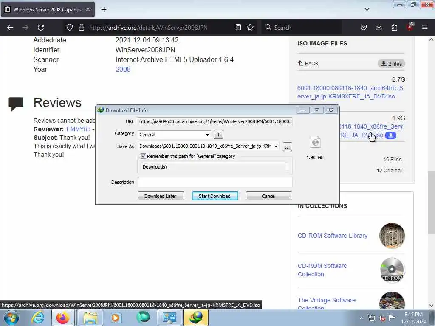Click the network tray icon
Viewport: 435px width, 326px height.
pyautogui.click(x=371, y=318)
